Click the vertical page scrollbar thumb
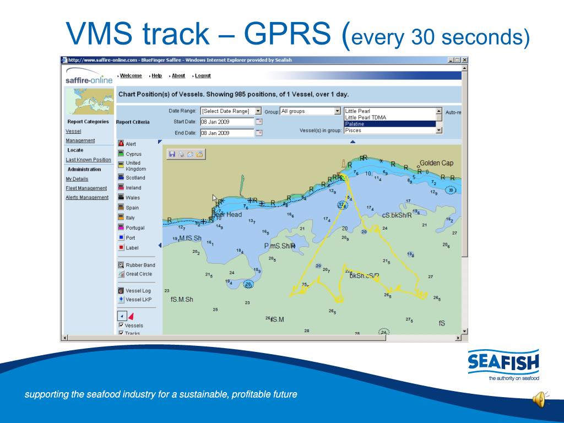Screen dimensions: 564x423 pos(464,164)
